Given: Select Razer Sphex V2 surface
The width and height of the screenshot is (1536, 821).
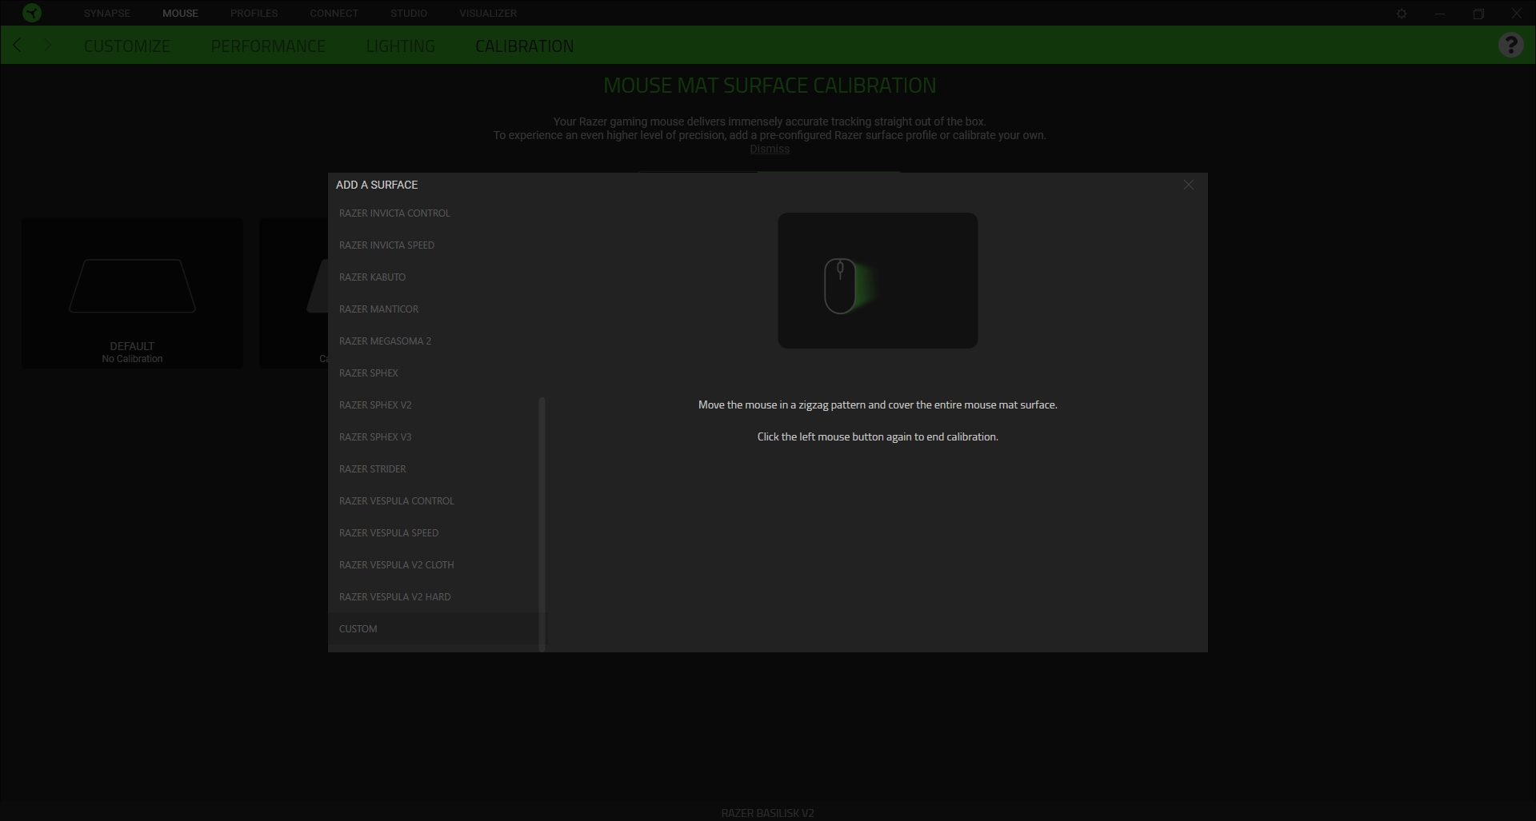Looking at the screenshot, I should click(434, 405).
